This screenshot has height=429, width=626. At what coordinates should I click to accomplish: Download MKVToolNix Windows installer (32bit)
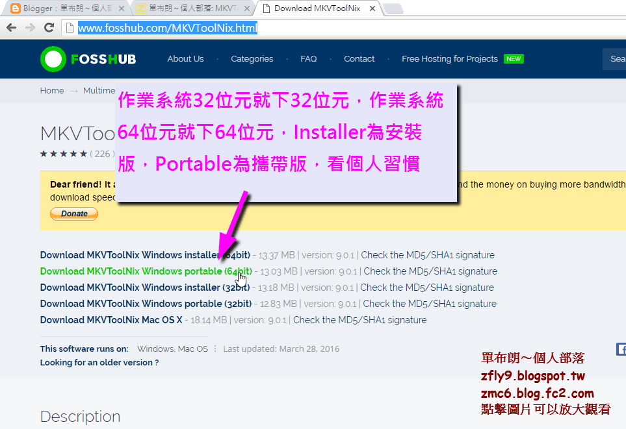coord(145,288)
